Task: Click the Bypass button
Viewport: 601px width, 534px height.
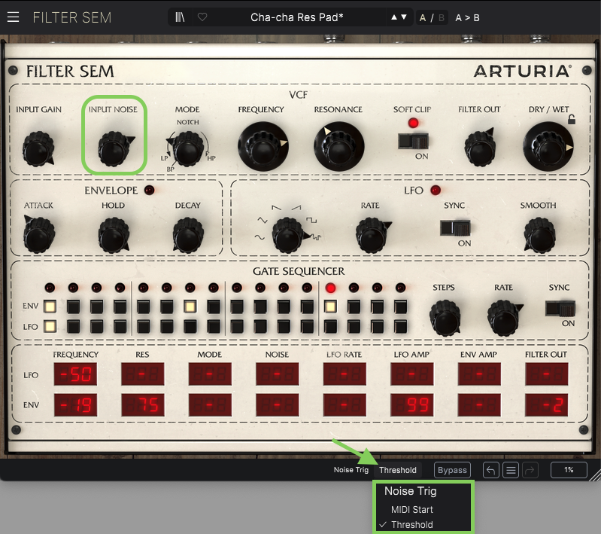Action: click(x=452, y=470)
